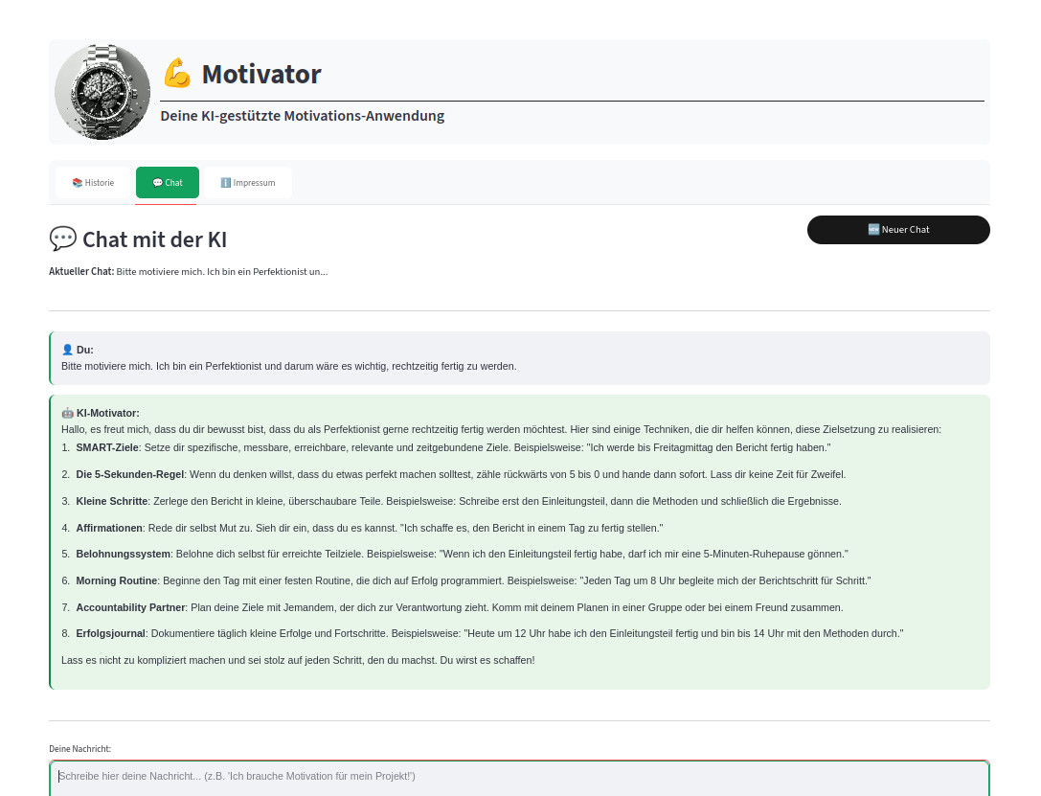Click the user message 'Bitte motiviere mich...'
1041x796 pixels.
289,366
